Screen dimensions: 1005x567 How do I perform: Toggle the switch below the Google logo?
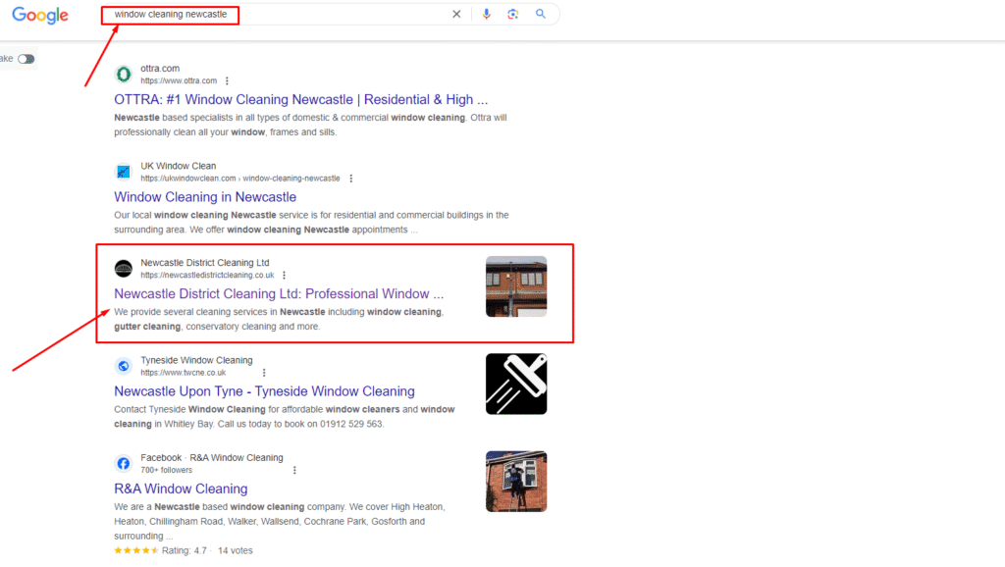[26, 59]
